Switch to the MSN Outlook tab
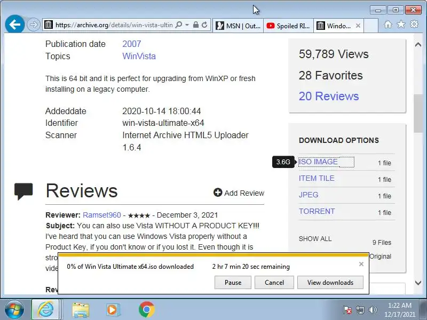The height and width of the screenshot is (320, 427). tap(238, 26)
